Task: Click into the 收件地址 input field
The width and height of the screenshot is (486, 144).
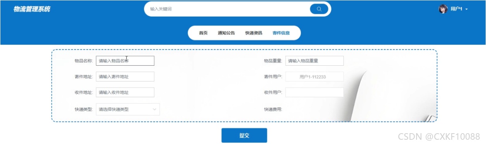Action: (x=125, y=92)
